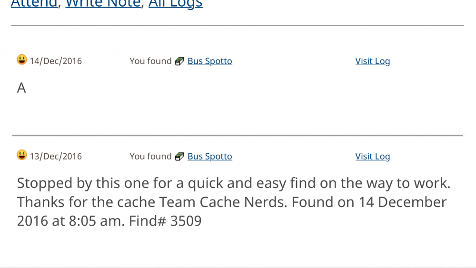Viewport: 476px width, 268px height.
Task: Click "You found" in the 13/Dec/2016 entry
Action: (x=150, y=156)
